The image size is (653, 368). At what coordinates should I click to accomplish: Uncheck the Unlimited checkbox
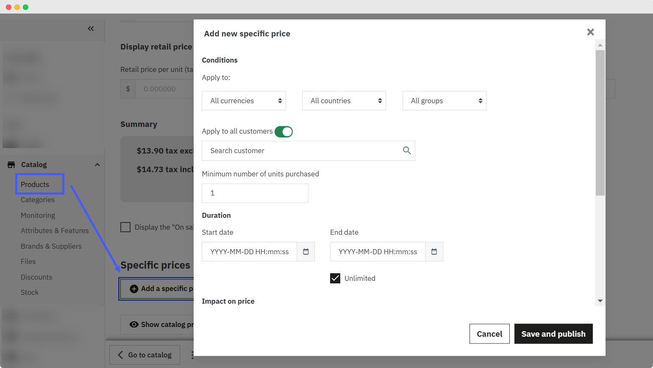[335, 278]
